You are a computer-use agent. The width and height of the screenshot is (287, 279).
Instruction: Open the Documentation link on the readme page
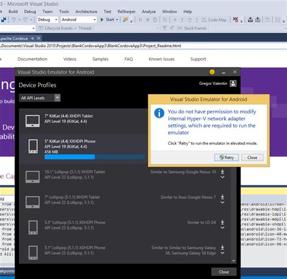pyautogui.click(x=33, y=59)
